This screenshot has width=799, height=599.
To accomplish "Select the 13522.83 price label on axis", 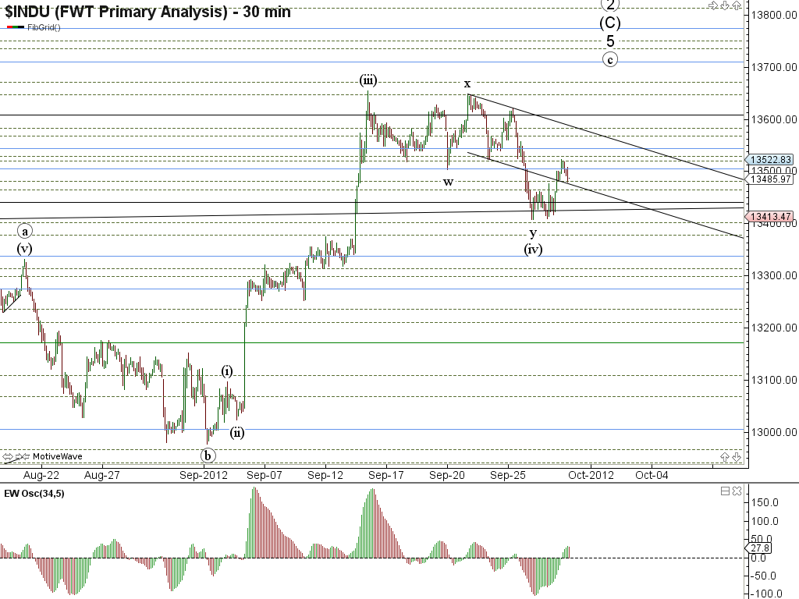I will 771,159.
